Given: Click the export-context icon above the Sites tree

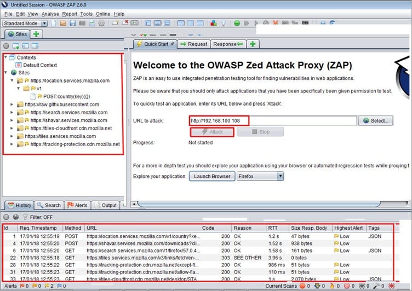Looking at the screenshot, I should point(35,46).
